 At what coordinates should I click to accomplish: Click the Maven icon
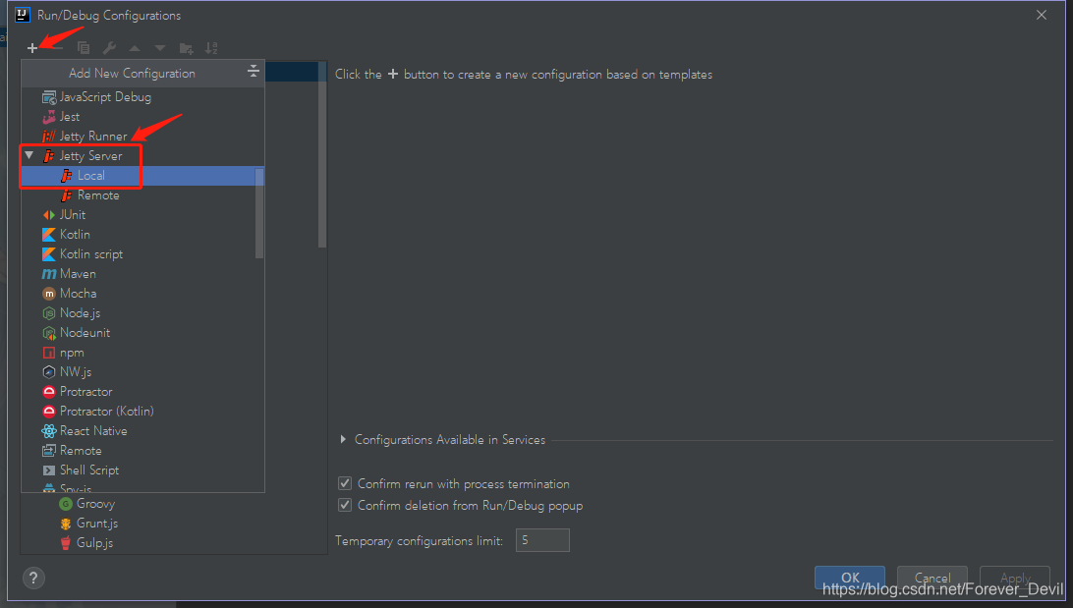pyautogui.click(x=49, y=274)
